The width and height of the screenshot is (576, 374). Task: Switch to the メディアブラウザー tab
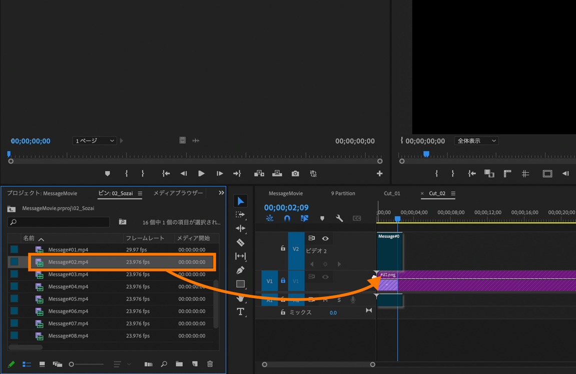[x=178, y=193]
